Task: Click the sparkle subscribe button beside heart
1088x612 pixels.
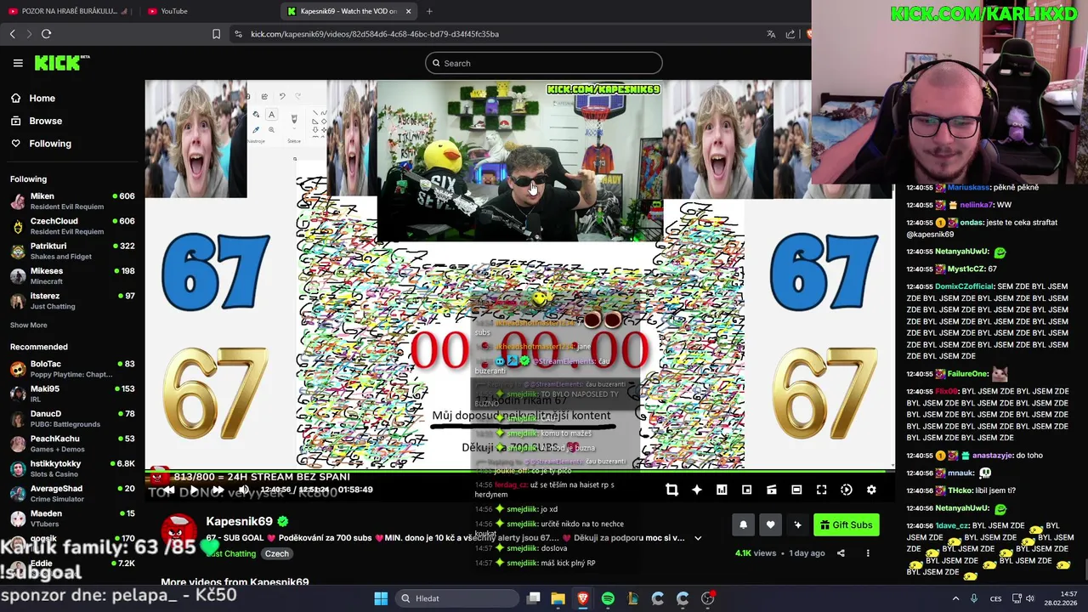Action: point(797,524)
